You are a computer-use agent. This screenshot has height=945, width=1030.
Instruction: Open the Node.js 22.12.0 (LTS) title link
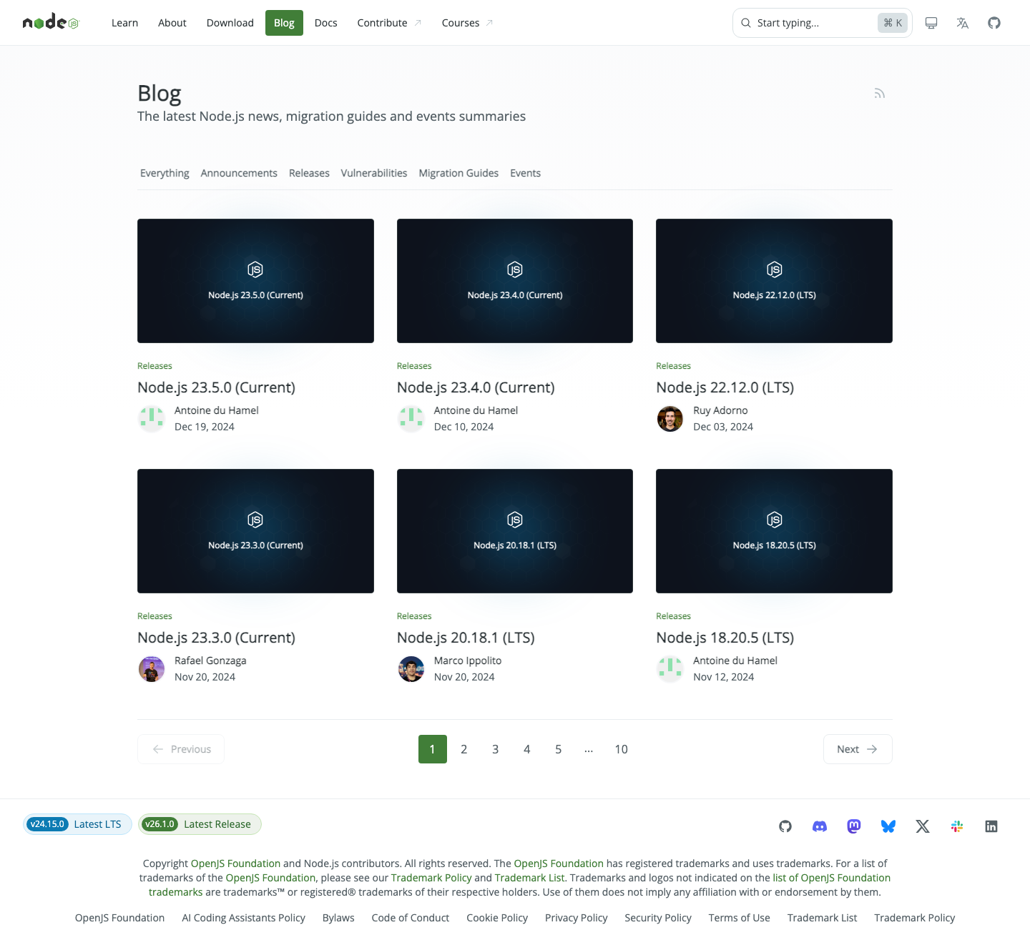point(725,387)
